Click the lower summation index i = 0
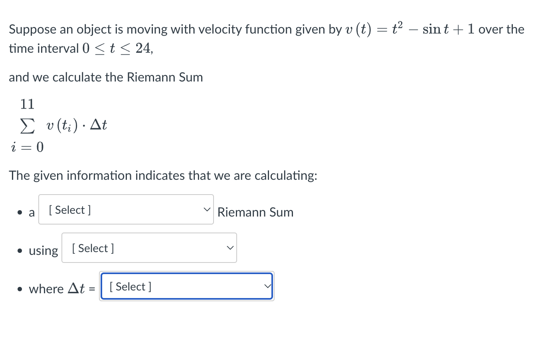 pyautogui.click(x=27, y=147)
